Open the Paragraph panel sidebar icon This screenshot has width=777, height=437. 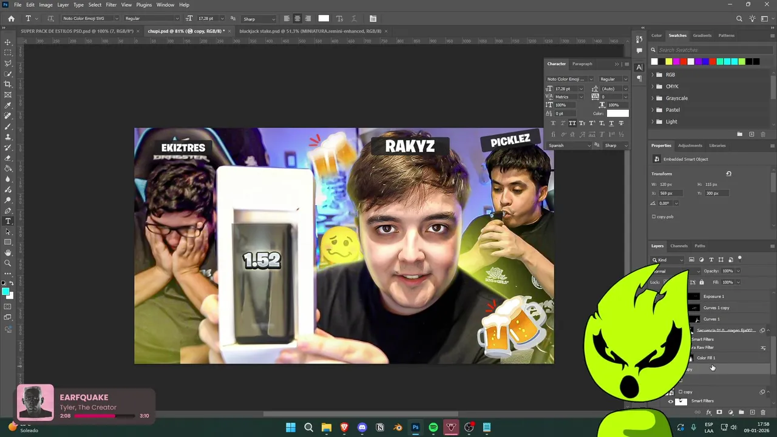coord(639,79)
